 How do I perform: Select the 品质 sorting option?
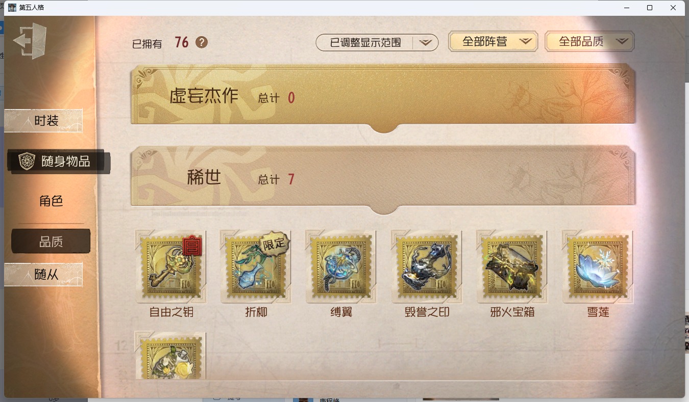(x=51, y=242)
